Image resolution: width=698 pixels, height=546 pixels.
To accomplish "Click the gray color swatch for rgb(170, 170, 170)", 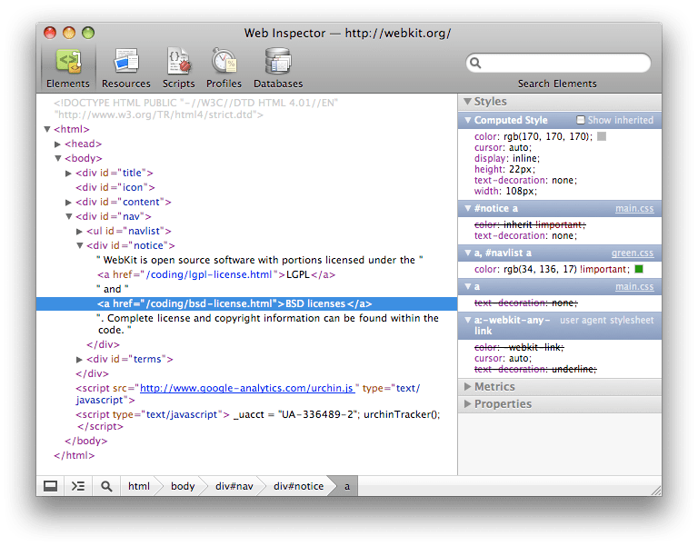I will 602,136.
